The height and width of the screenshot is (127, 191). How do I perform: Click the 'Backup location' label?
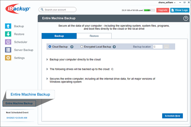click(x=142, y=47)
